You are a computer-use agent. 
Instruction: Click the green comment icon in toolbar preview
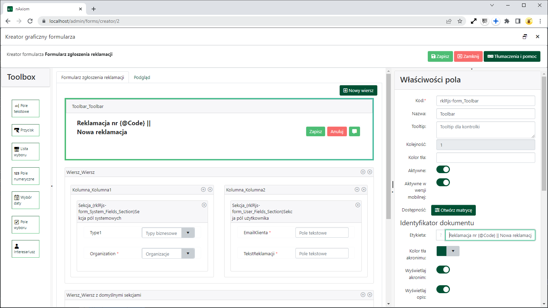point(354,131)
